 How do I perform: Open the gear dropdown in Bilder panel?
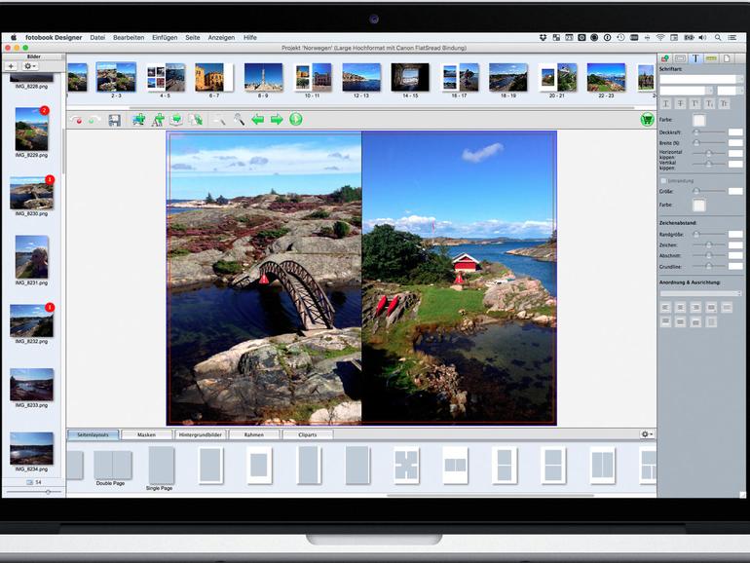29,66
